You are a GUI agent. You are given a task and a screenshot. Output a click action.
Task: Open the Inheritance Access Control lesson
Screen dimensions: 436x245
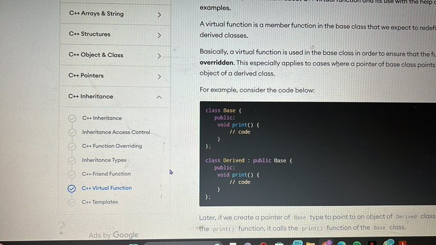tap(116, 132)
